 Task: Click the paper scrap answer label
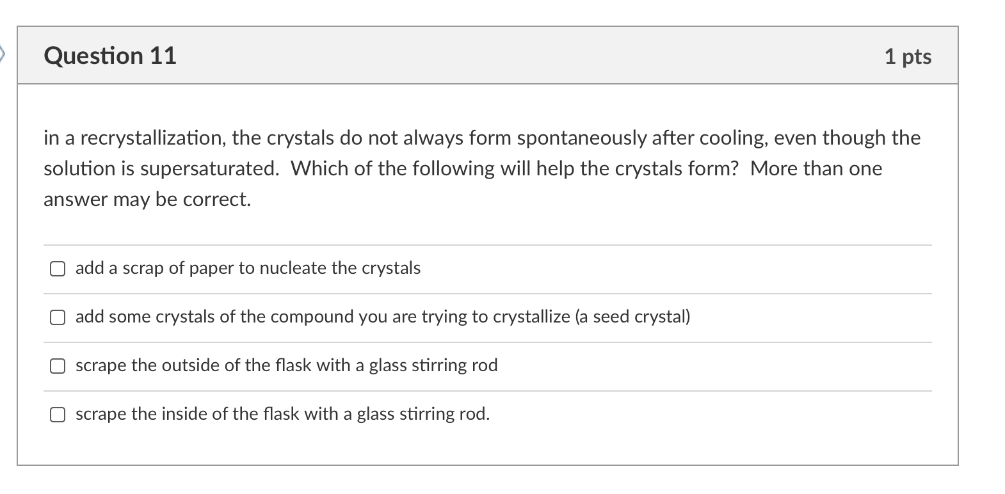248,268
